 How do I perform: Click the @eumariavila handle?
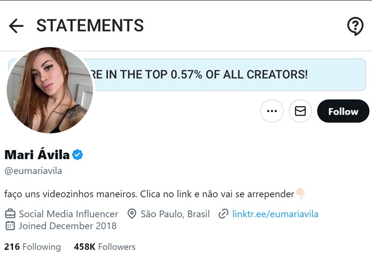point(33,171)
